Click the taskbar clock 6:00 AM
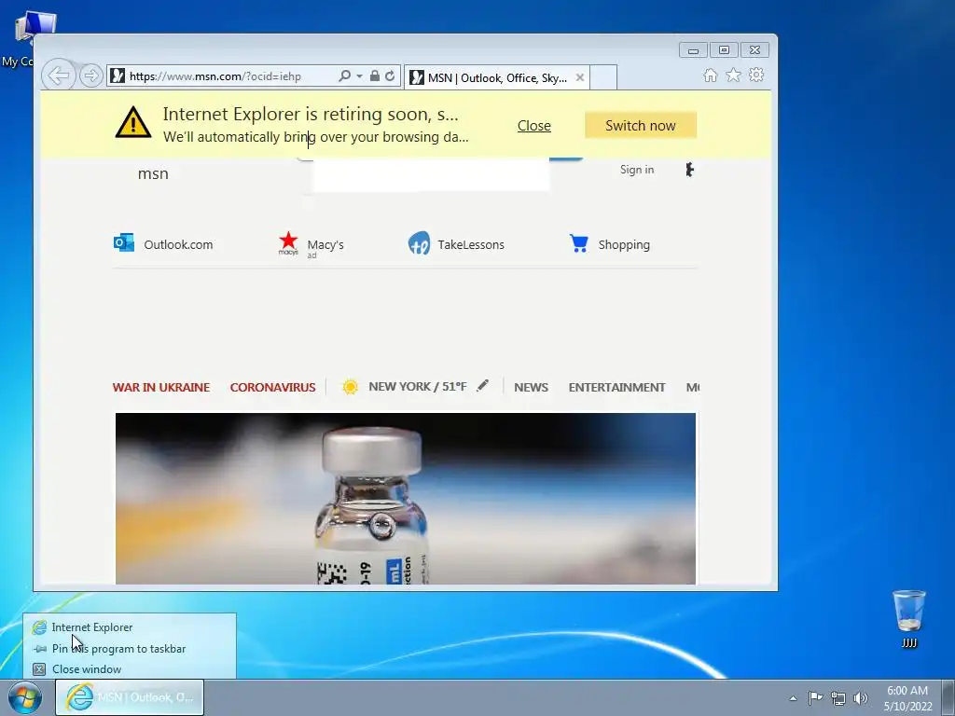Image resolution: width=955 pixels, height=716 pixels. 907,691
